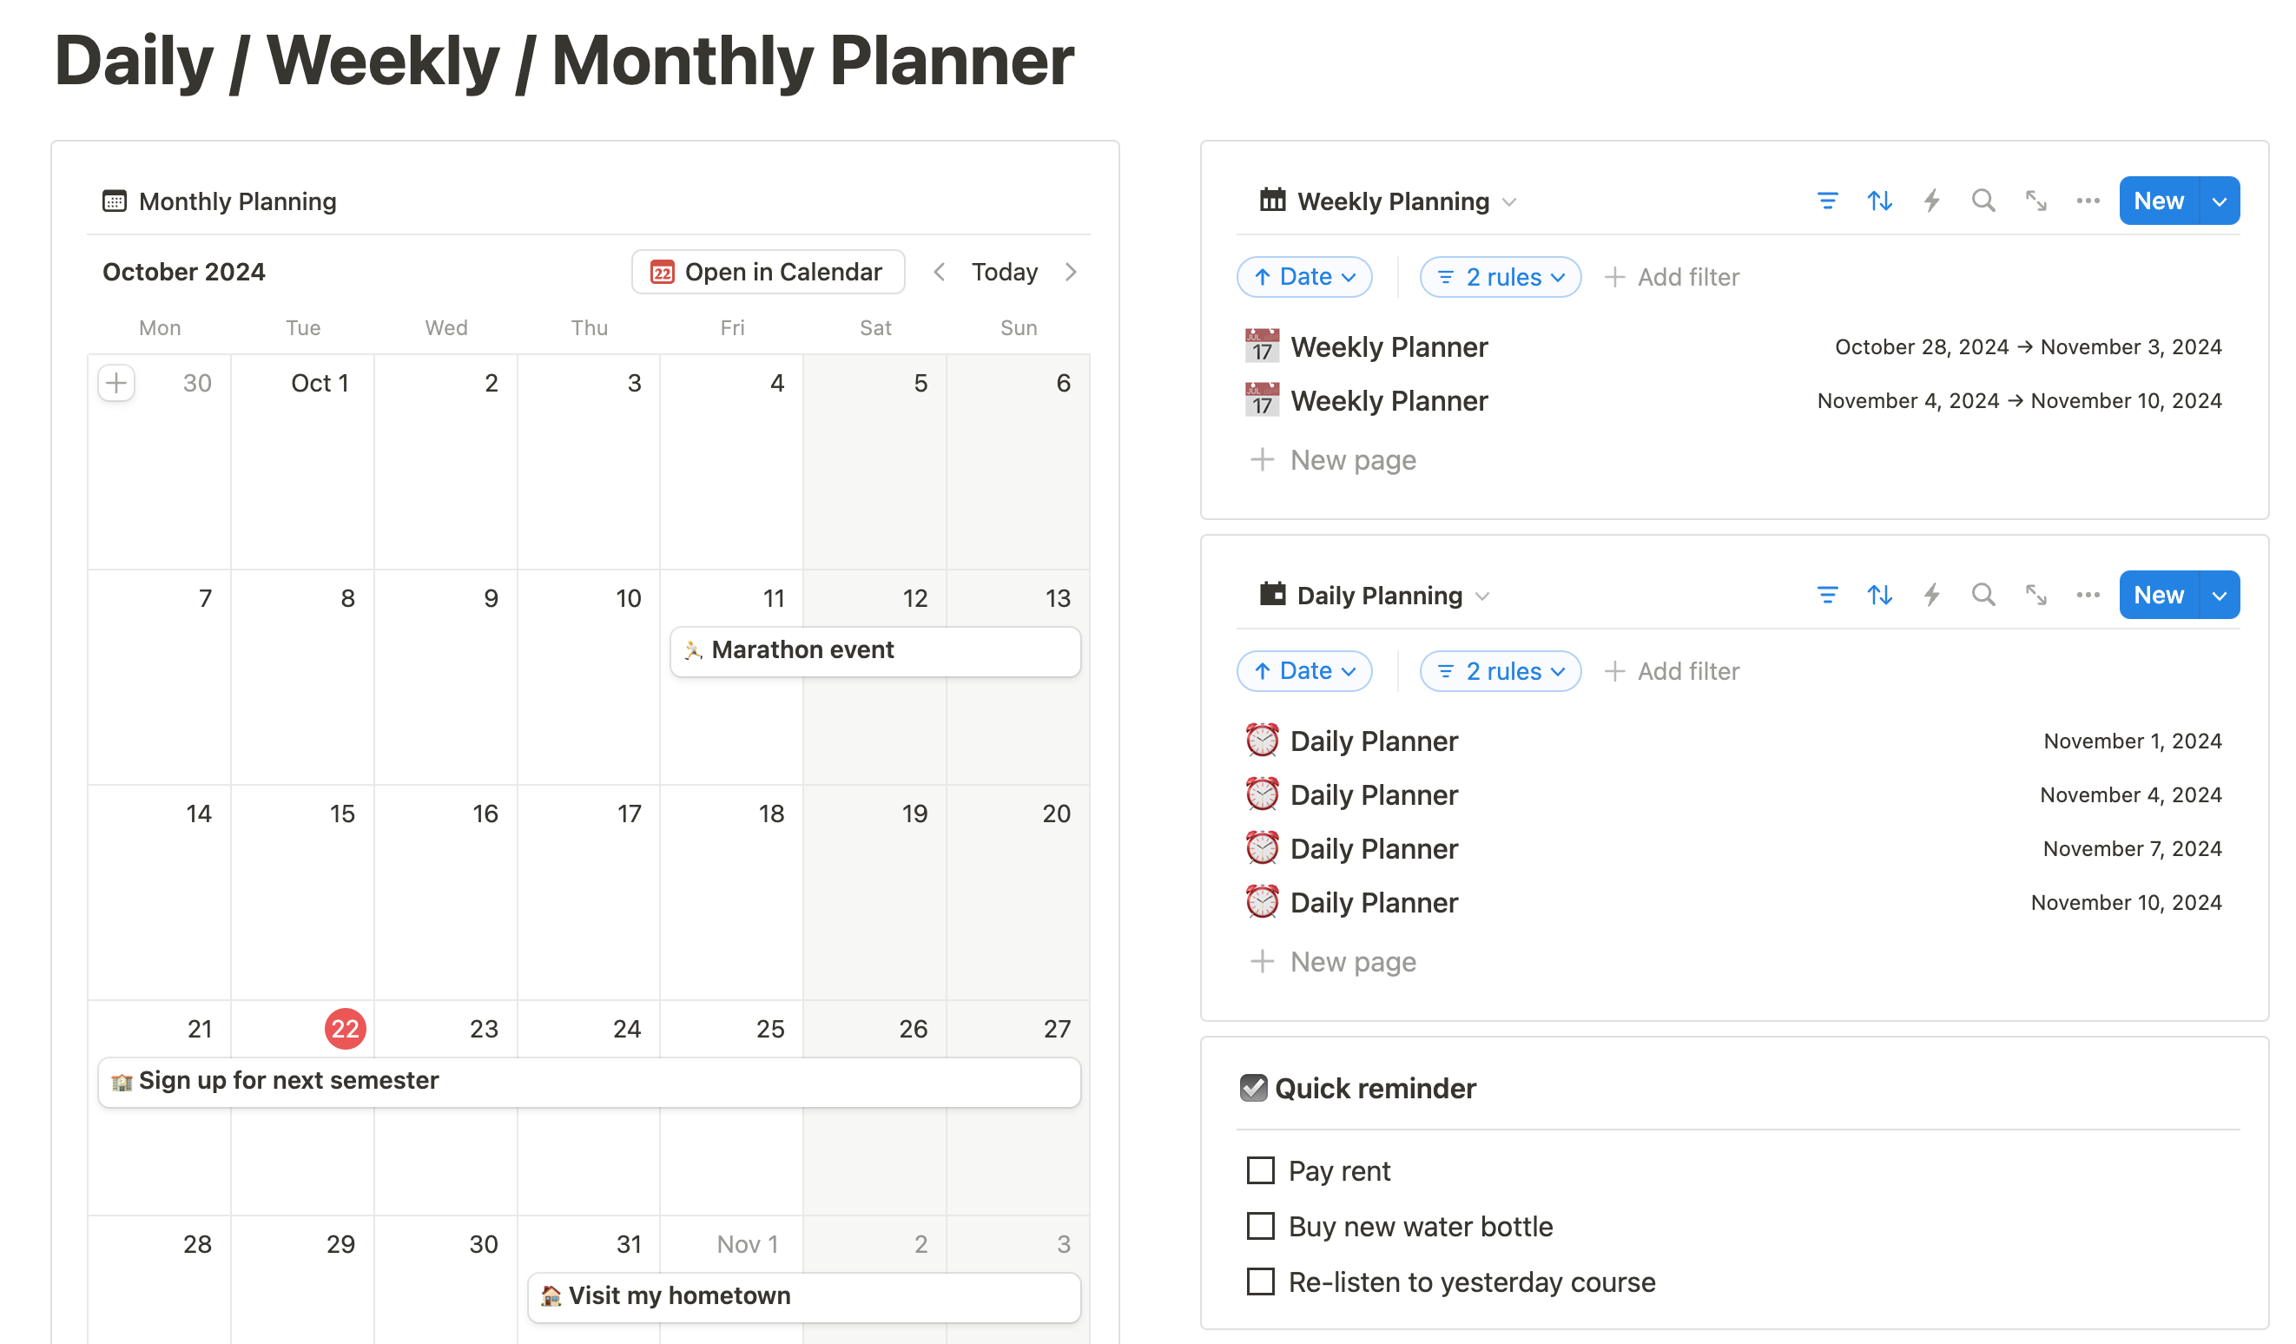Click the filter icon in Weekly Planning
The image size is (2296, 1344).
pyautogui.click(x=1827, y=201)
